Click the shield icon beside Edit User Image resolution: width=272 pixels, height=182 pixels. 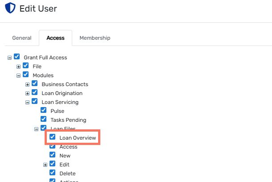(9, 8)
